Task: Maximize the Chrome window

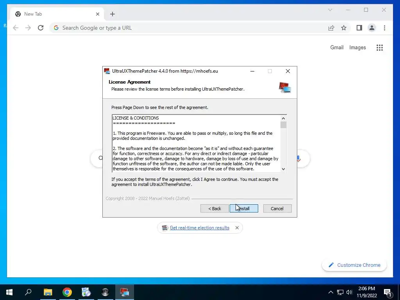Action: pos(366,10)
